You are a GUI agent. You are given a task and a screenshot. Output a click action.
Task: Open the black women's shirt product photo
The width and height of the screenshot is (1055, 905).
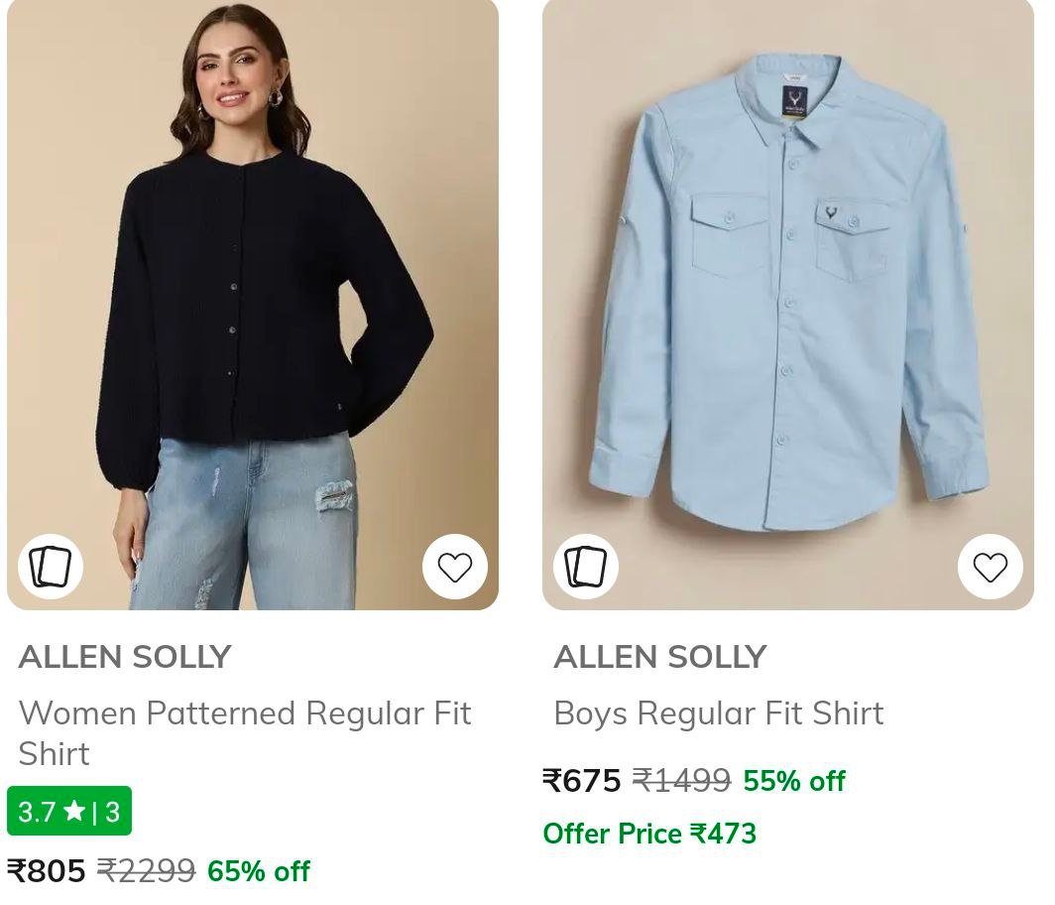pos(253,298)
